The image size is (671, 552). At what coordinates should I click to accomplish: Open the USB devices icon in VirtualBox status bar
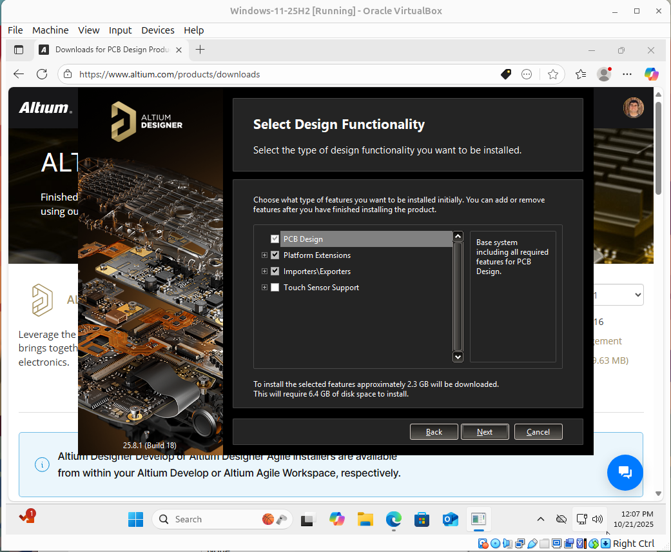[533, 543]
